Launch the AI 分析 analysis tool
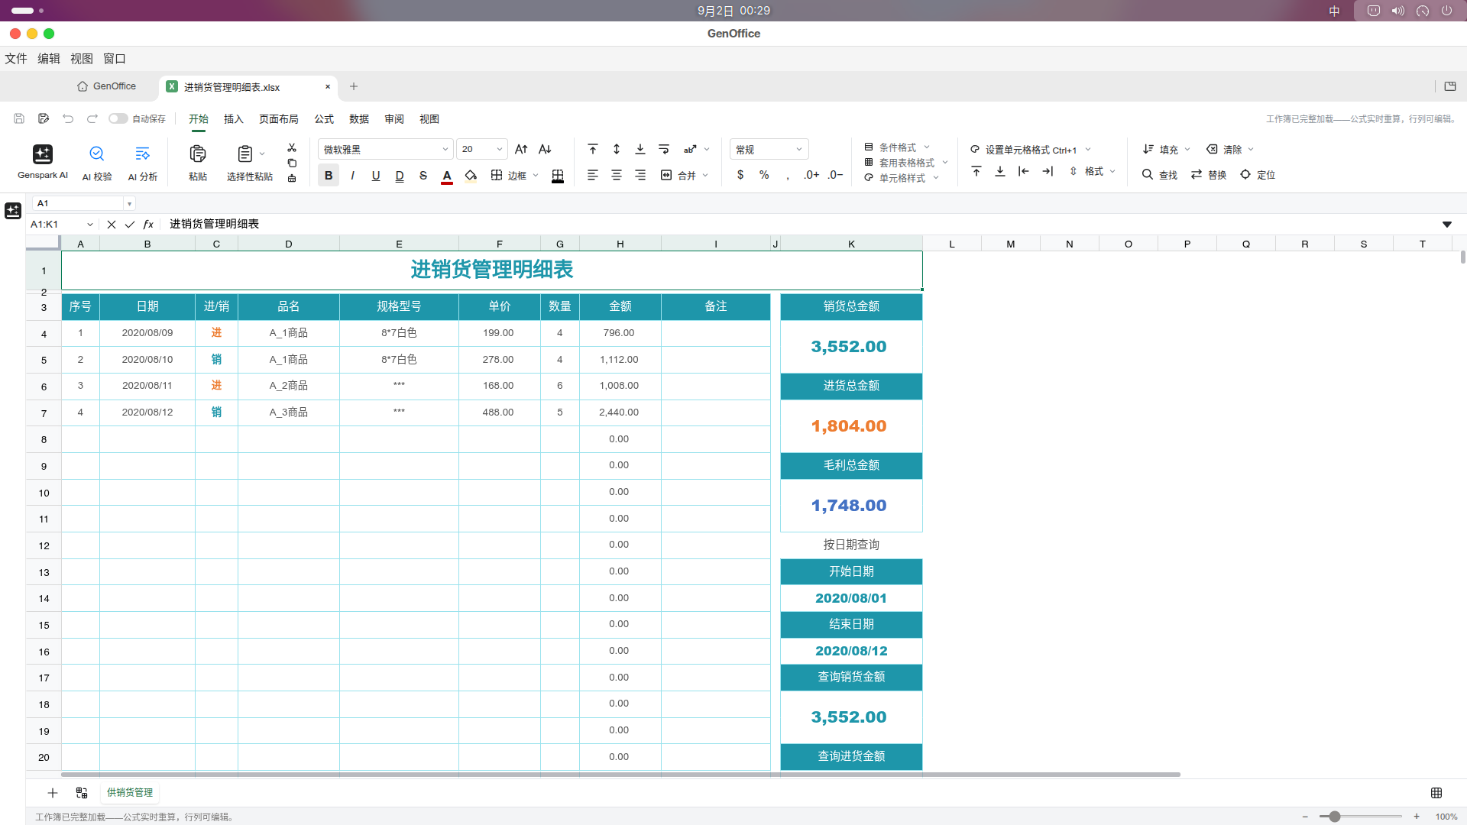 (143, 162)
